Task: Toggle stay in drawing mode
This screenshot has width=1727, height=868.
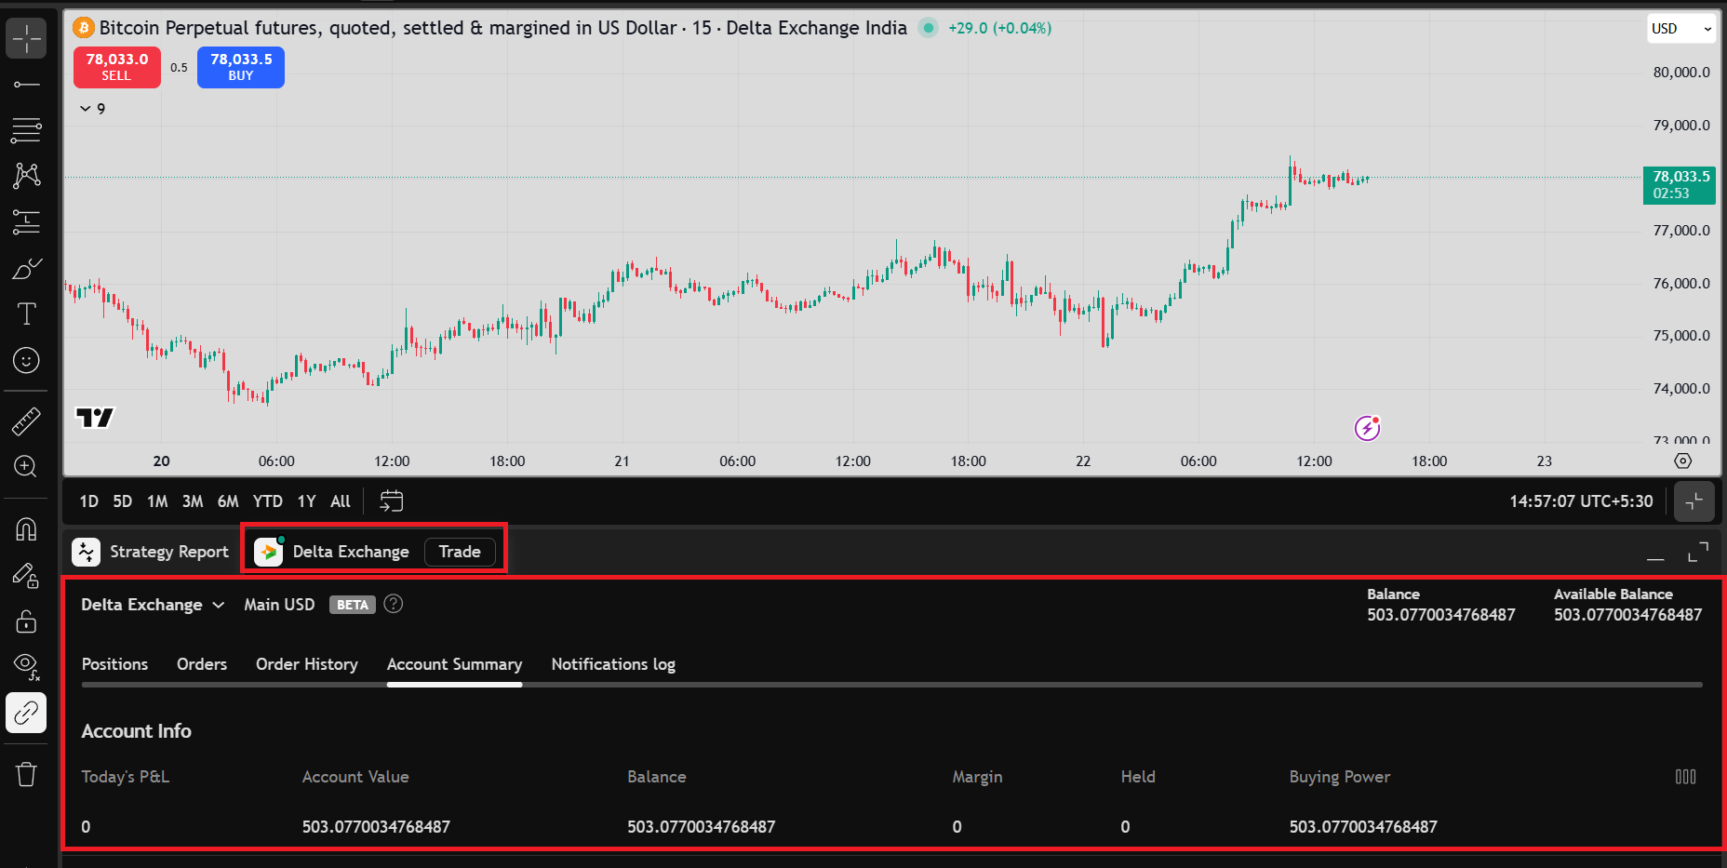Action: click(26, 575)
